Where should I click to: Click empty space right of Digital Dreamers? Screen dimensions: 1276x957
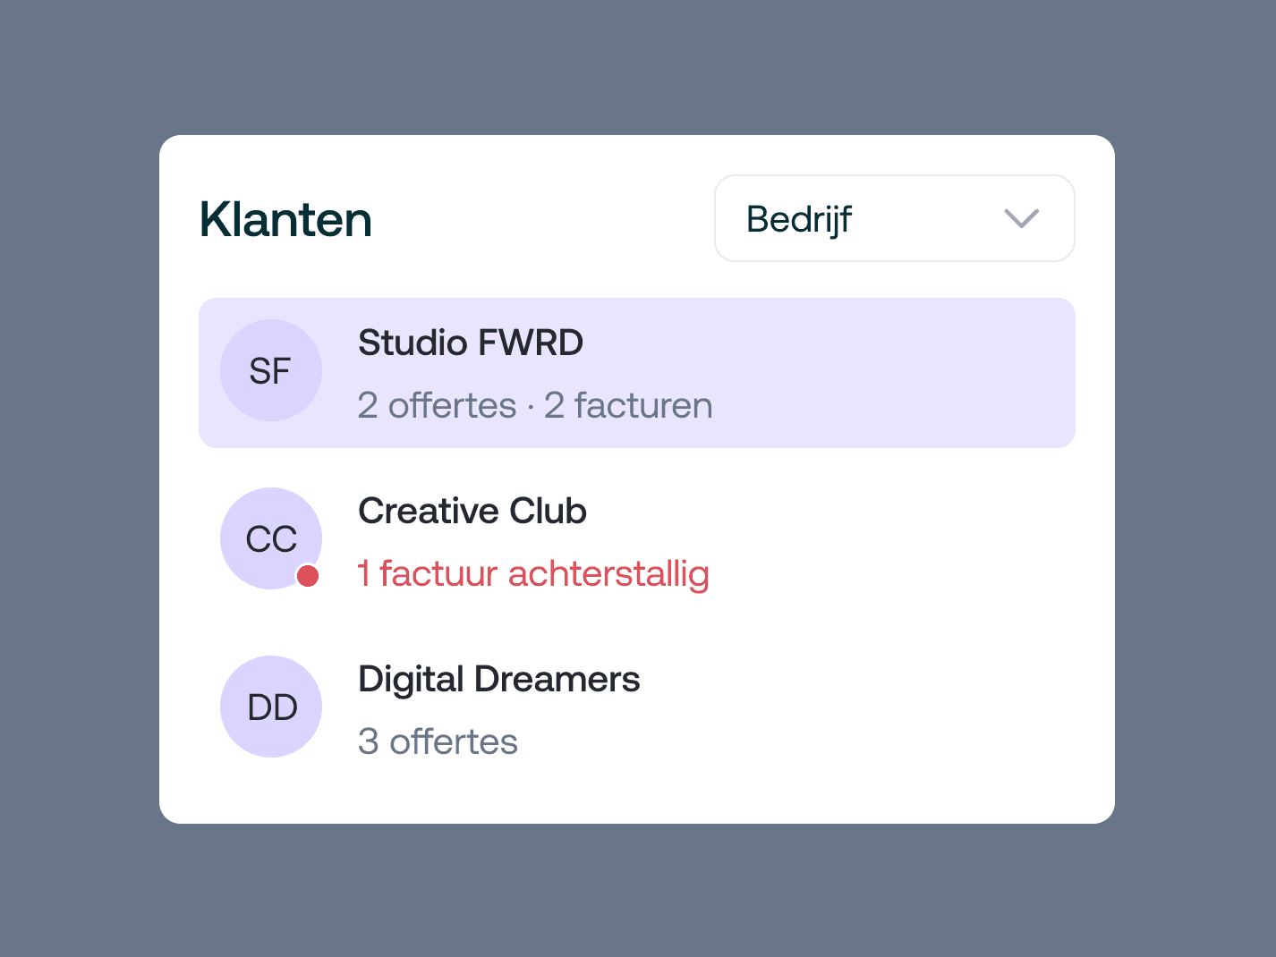(x=859, y=709)
